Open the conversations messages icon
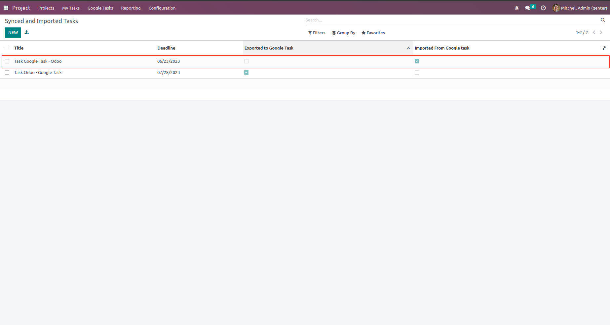 coord(528,8)
